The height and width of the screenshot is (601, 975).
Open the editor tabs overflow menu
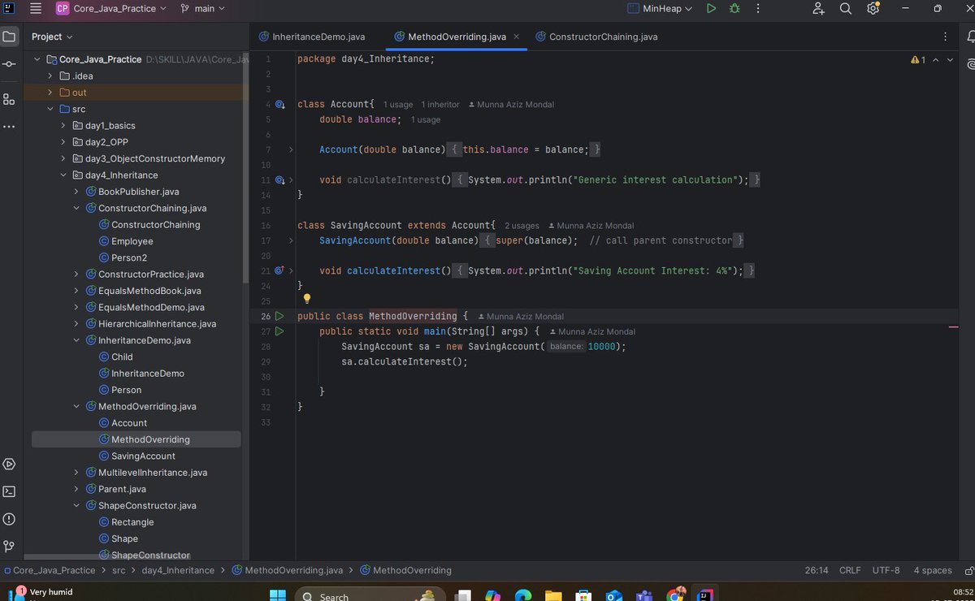[x=946, y=37]
